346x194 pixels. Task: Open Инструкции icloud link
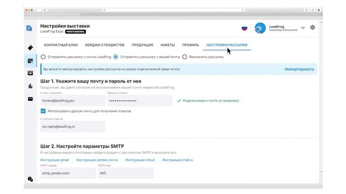point(140,160)
